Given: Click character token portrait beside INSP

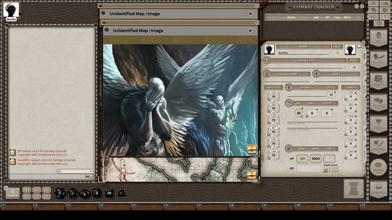Looking at the screenshot, I should [350, 50].
